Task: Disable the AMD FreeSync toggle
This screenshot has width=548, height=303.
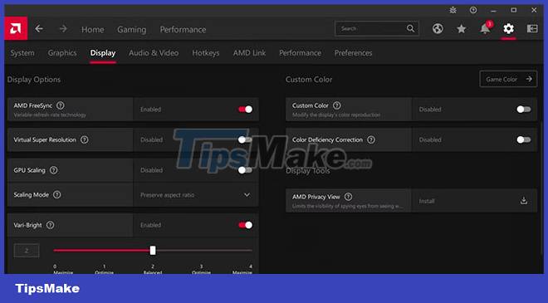Action: 245,110
